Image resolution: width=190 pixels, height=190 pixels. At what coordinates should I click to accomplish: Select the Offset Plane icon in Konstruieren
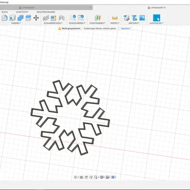coord(97,18)
